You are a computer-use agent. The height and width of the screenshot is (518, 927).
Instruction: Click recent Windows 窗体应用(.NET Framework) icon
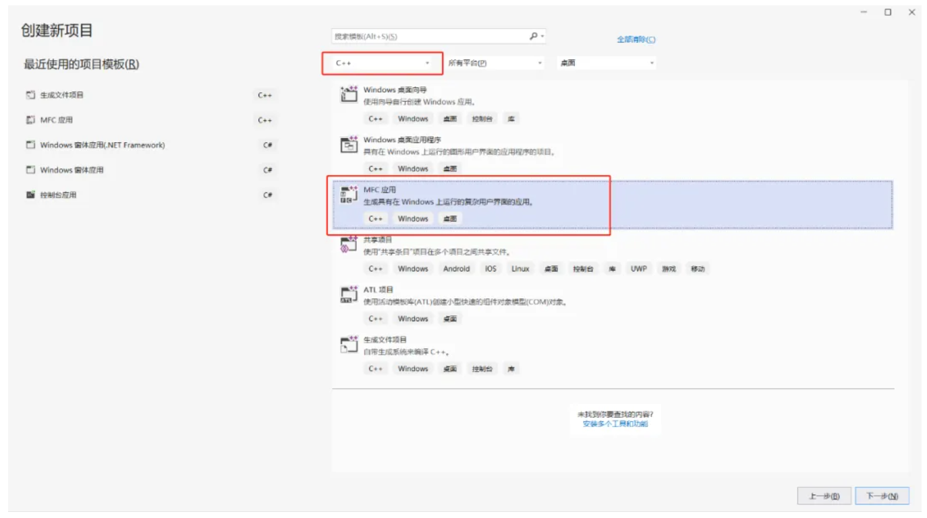(30, 145)
